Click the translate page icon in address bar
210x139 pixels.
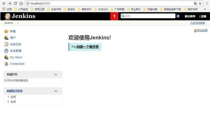click(196, 4)
